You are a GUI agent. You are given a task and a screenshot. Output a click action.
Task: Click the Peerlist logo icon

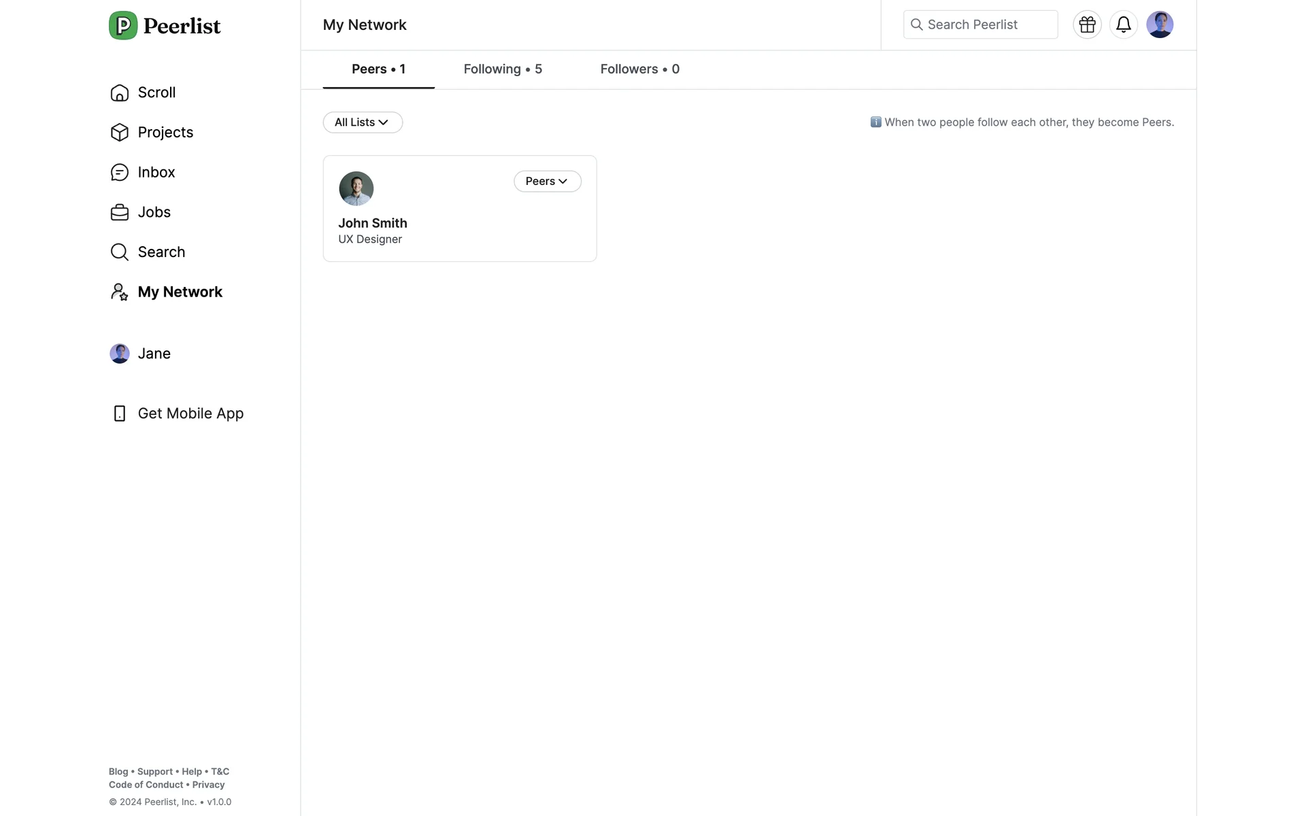point(123,26)
